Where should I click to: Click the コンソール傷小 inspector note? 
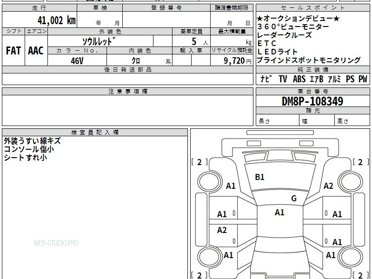(x=29, y=149)
